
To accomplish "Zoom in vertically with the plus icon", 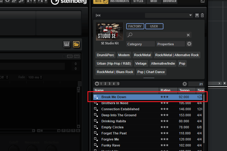I will pyautogui.click(x=78, y=127).
